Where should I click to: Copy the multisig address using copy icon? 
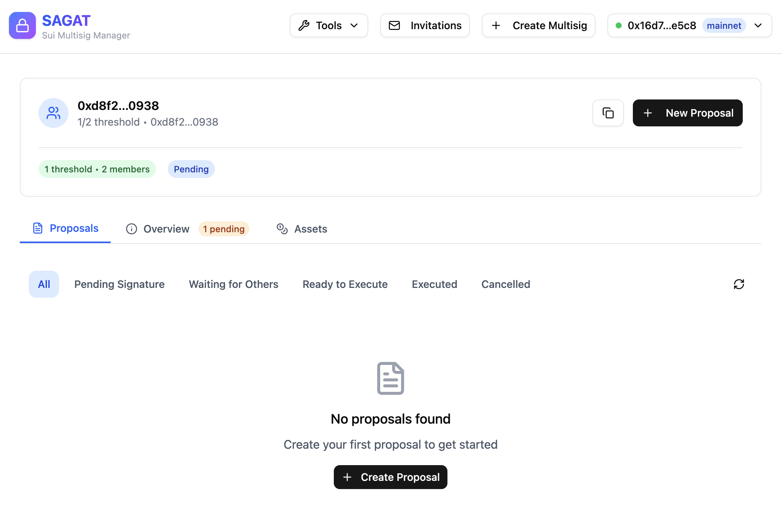coord(608,113)
